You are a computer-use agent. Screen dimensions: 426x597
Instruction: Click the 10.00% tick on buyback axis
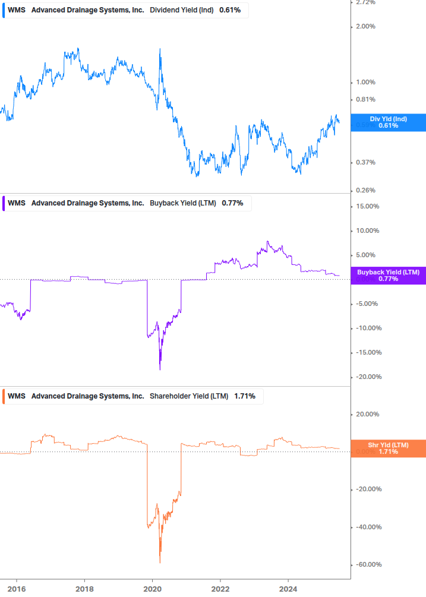(367, 230)
